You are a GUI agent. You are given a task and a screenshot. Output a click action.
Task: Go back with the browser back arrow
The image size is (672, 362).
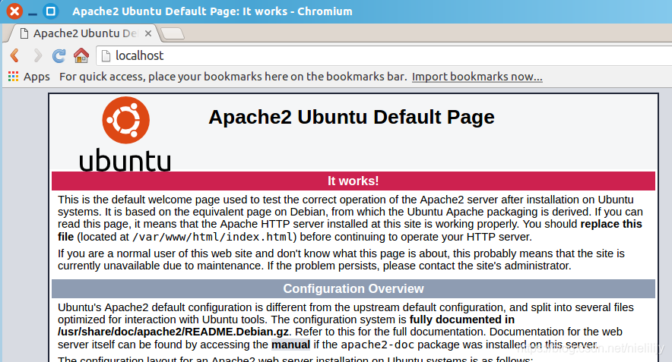[x=15, y=55]
